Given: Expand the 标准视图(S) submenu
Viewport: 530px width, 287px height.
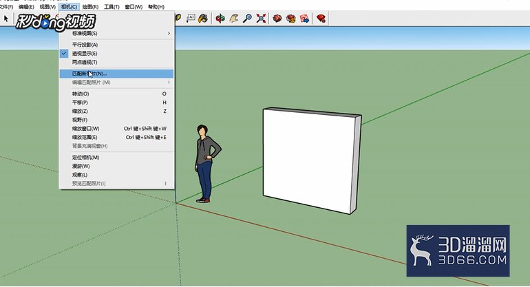Looking at the screenshot, I should pyautogui.click(x=116, y=33).
